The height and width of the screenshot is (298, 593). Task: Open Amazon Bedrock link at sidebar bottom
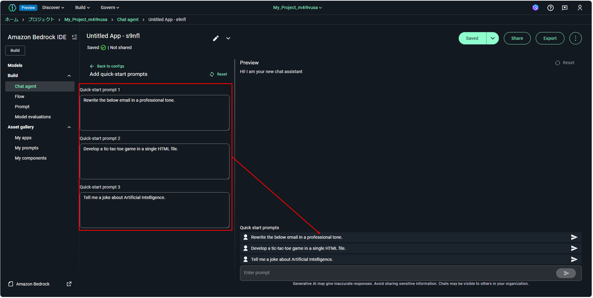pyautogui.click(x=33, y=284)
